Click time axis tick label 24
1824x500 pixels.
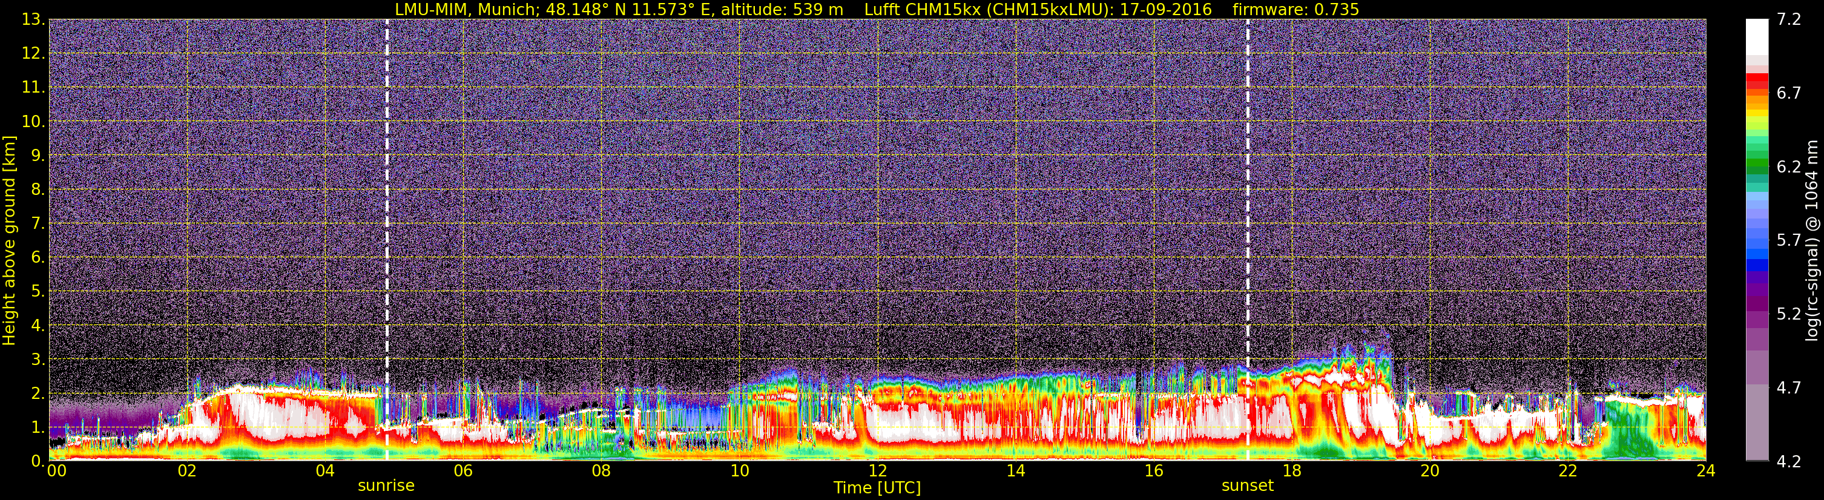[1706, 471]
